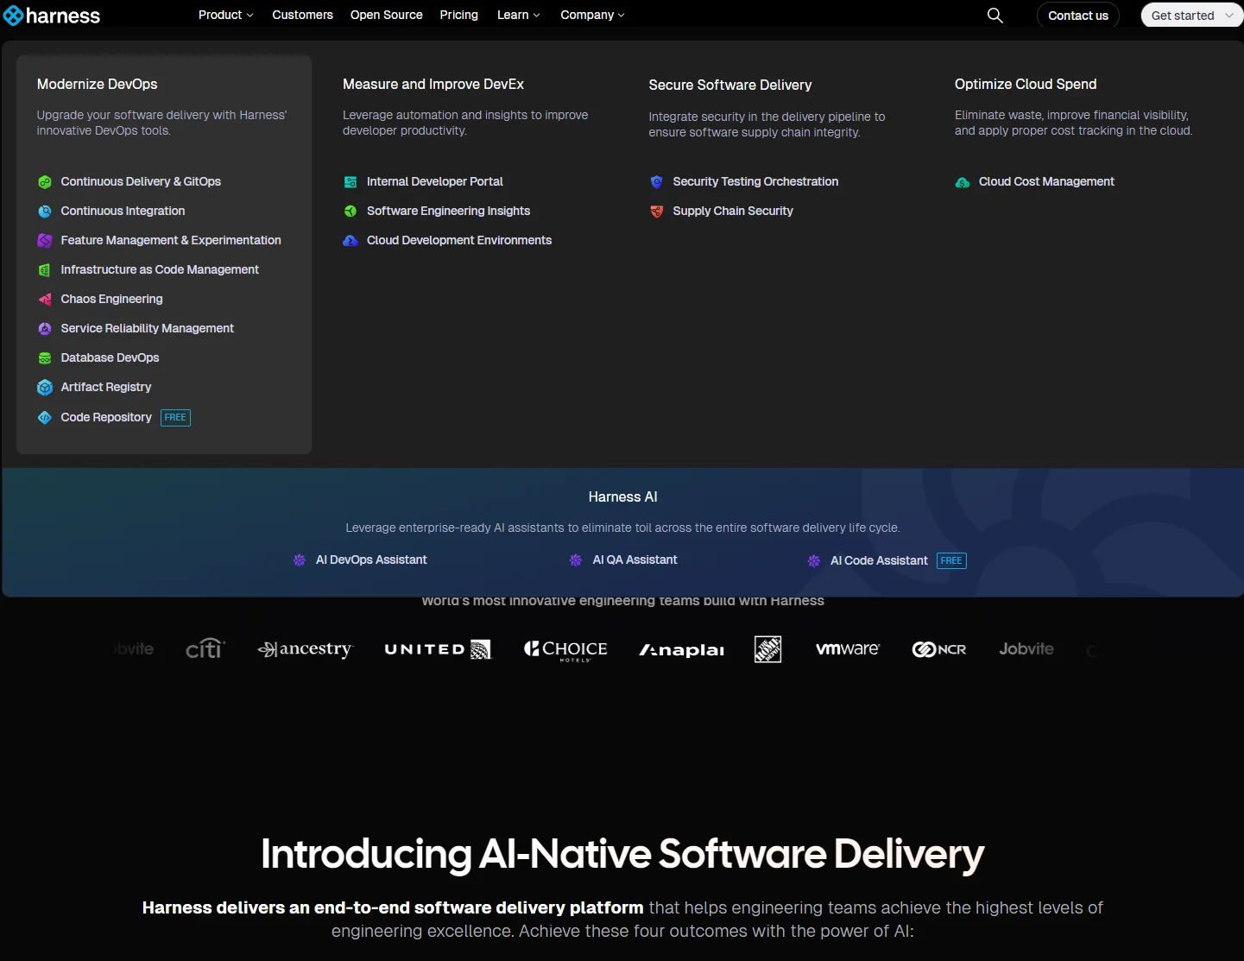Navigate to the Pricing page
This screenshot has height=961, width=1244.
coord(458,16)
